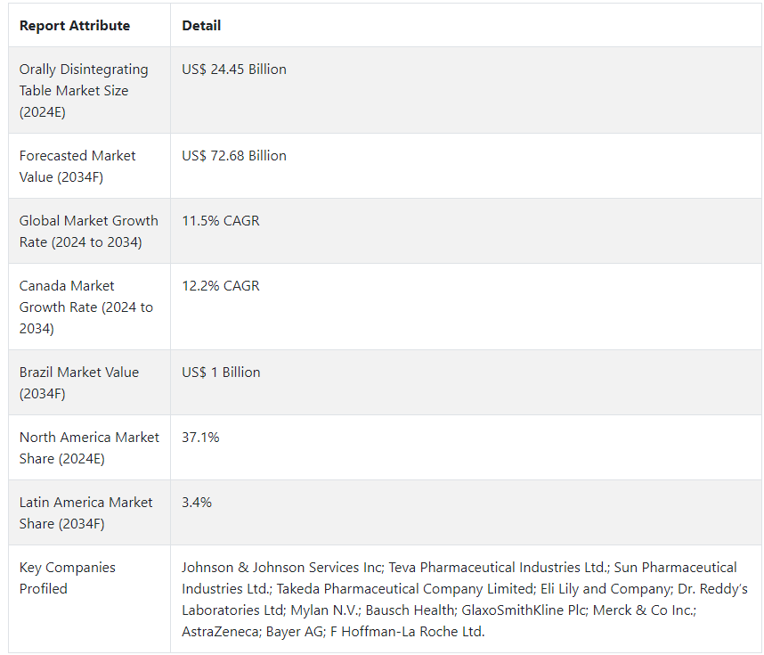This screenshot has width=764, height=655.
Task: Select the US$ 72.68 Billion forecast value
Action: coord(234,156)
